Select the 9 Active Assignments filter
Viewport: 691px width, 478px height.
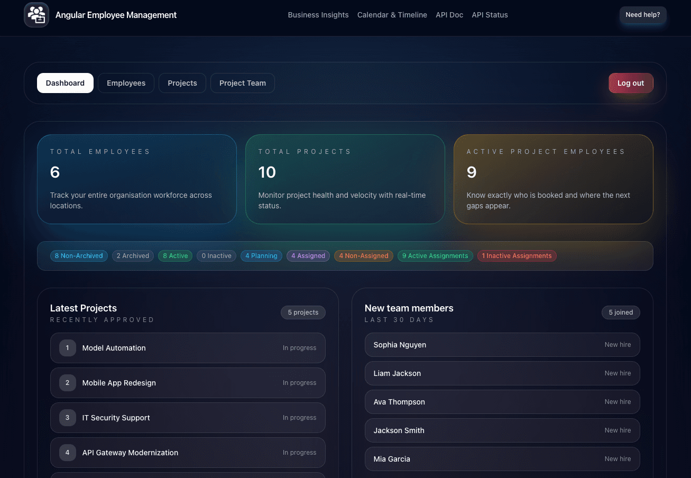click(435, 256)
